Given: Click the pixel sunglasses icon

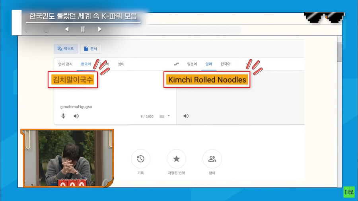Looking at the screenshot, I should point(324,17).
